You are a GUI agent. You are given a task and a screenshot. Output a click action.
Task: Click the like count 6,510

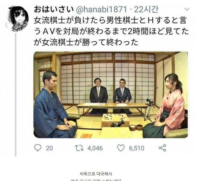click(137, 148)
